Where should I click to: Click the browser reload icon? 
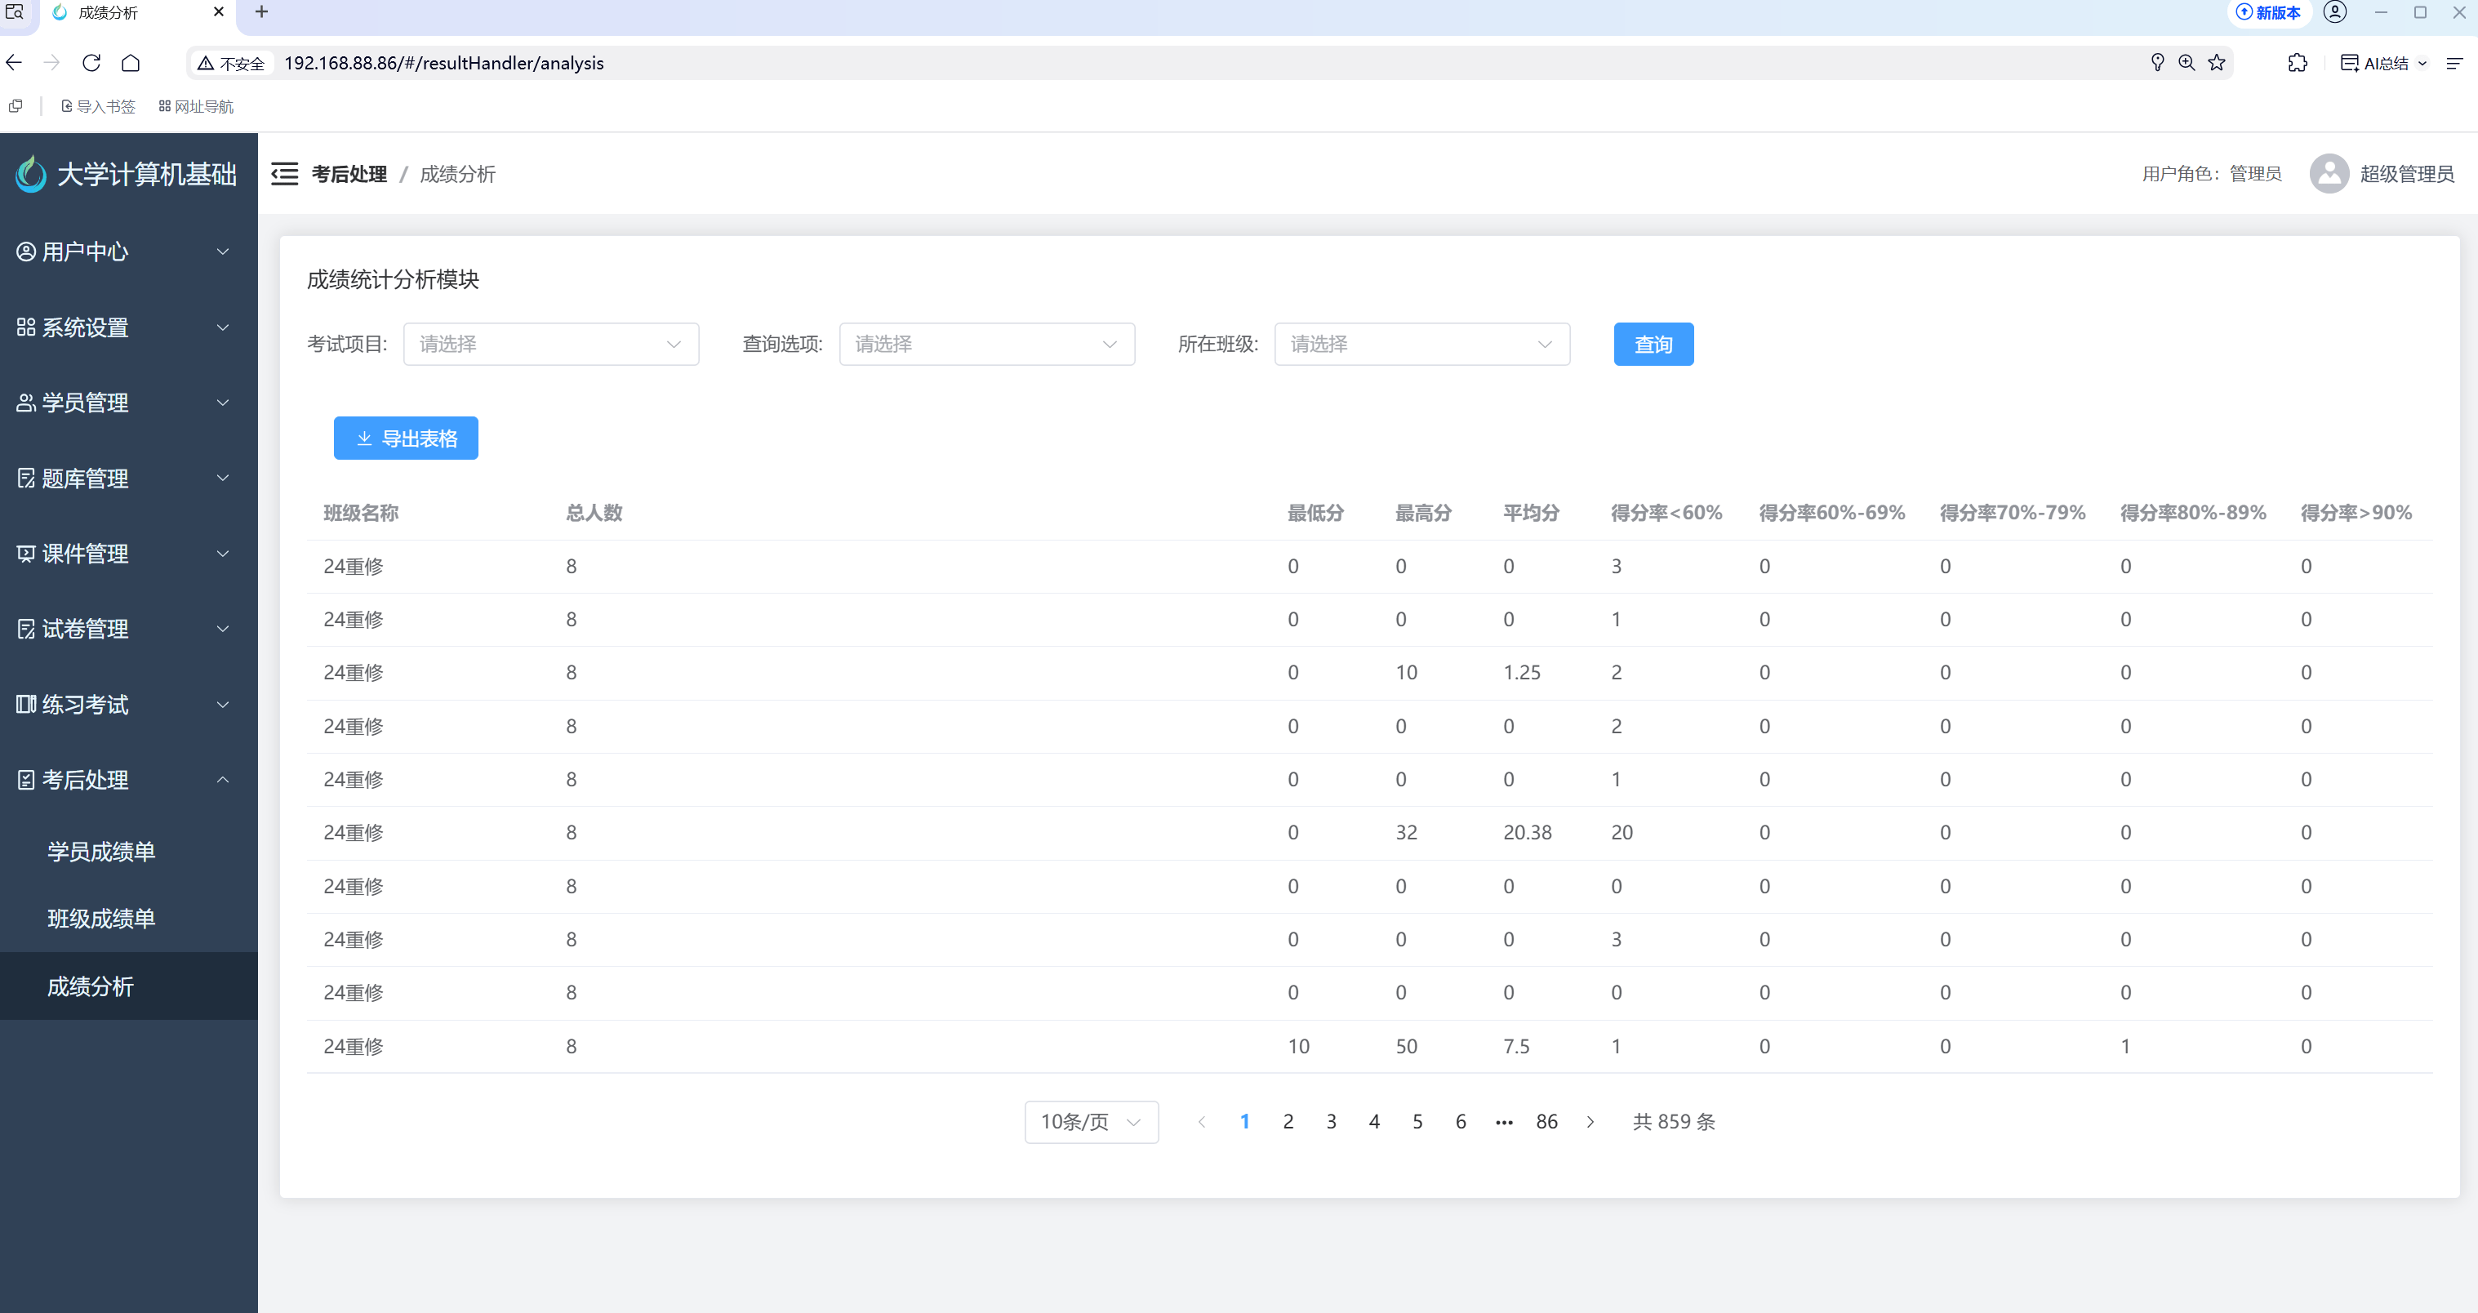click(x=91, y=64)
